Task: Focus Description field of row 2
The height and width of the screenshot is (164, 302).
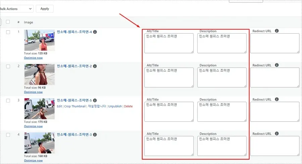Action: point(222,77)
